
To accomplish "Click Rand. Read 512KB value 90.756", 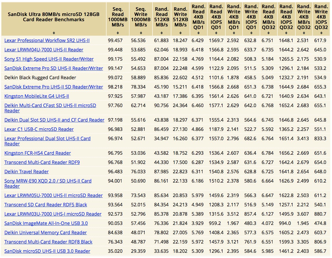I will click(x=161, y=106).
